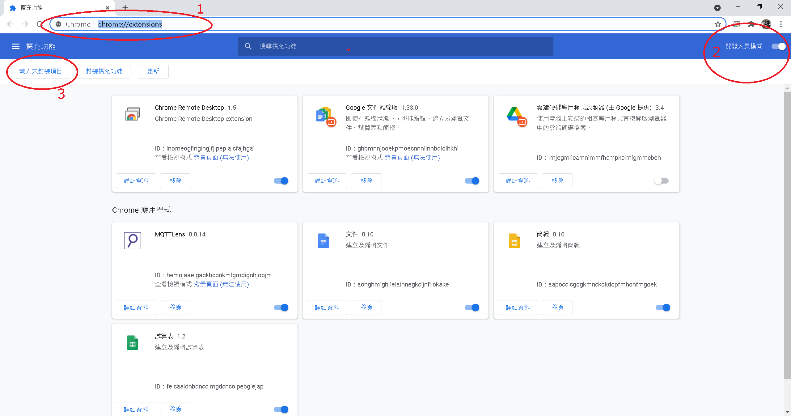Disable the MQTTLens app toggle
Viewport: 791px width, 416px height.
[281, 308]
